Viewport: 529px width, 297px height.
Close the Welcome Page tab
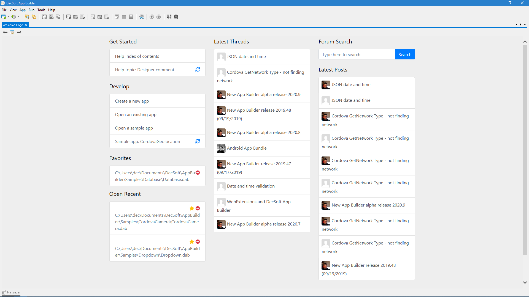pyautogui.click(x=26, y=25)
